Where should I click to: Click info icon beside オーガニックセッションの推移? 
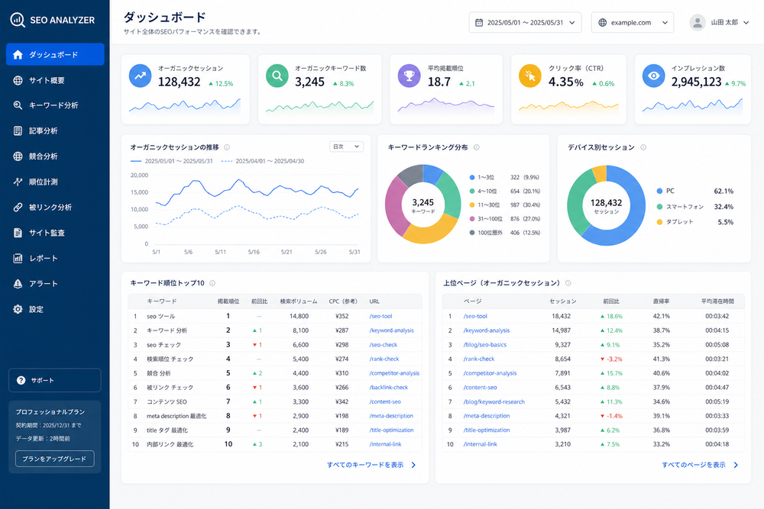point(227,147)
